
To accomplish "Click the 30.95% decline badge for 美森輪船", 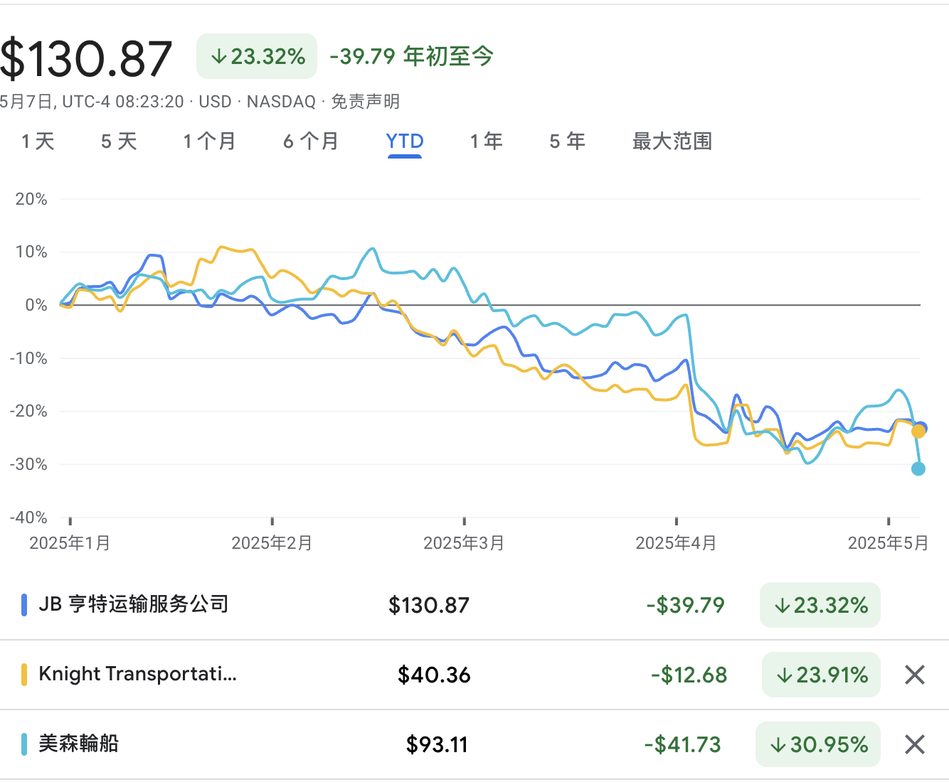I will click(817, 744).
